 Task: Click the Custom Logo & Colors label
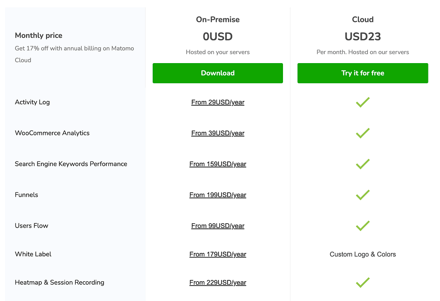pyautogui.click(x=362, y=254)
